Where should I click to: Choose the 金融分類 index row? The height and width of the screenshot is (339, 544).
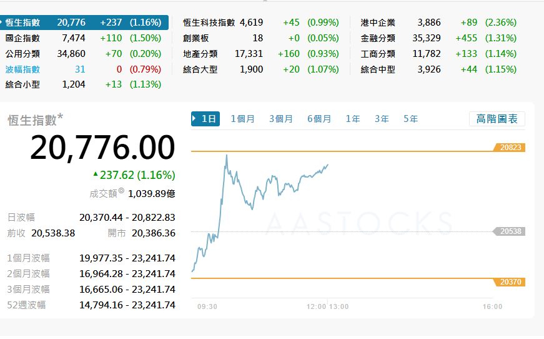coord(378,38)
